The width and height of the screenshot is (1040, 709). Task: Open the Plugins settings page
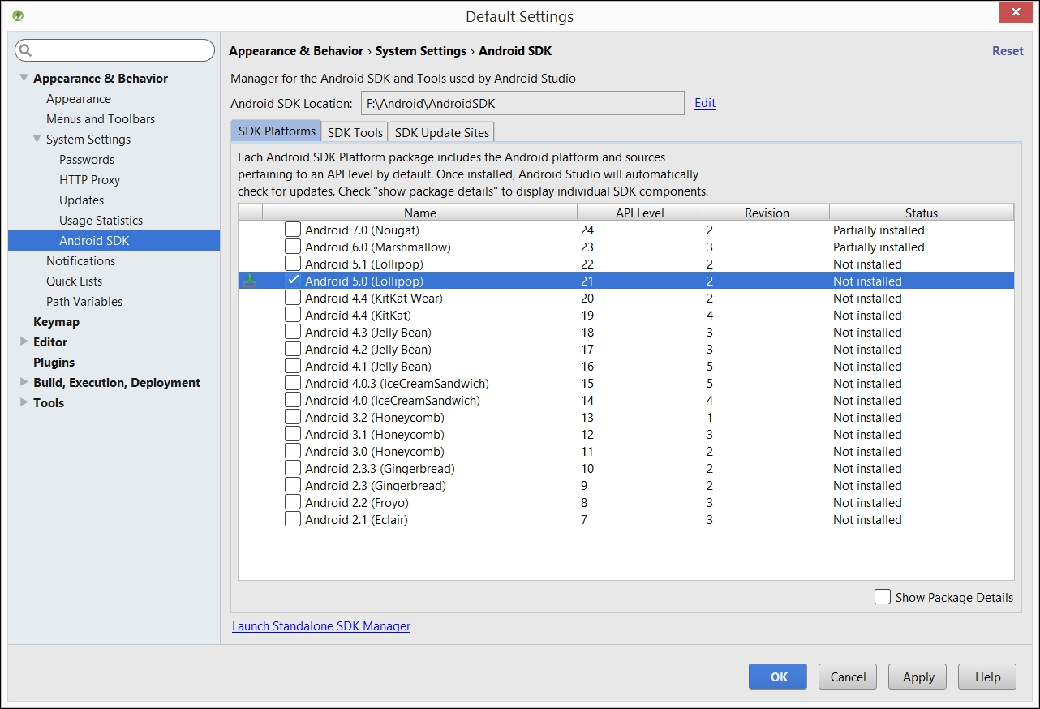[54, 362]
